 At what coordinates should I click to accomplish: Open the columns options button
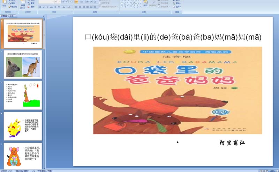95,7
